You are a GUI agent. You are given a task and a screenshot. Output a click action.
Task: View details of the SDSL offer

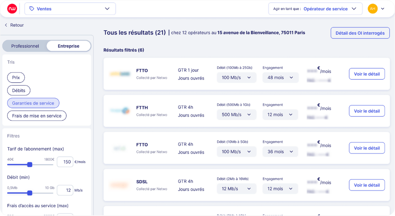(x=367, y=185)
